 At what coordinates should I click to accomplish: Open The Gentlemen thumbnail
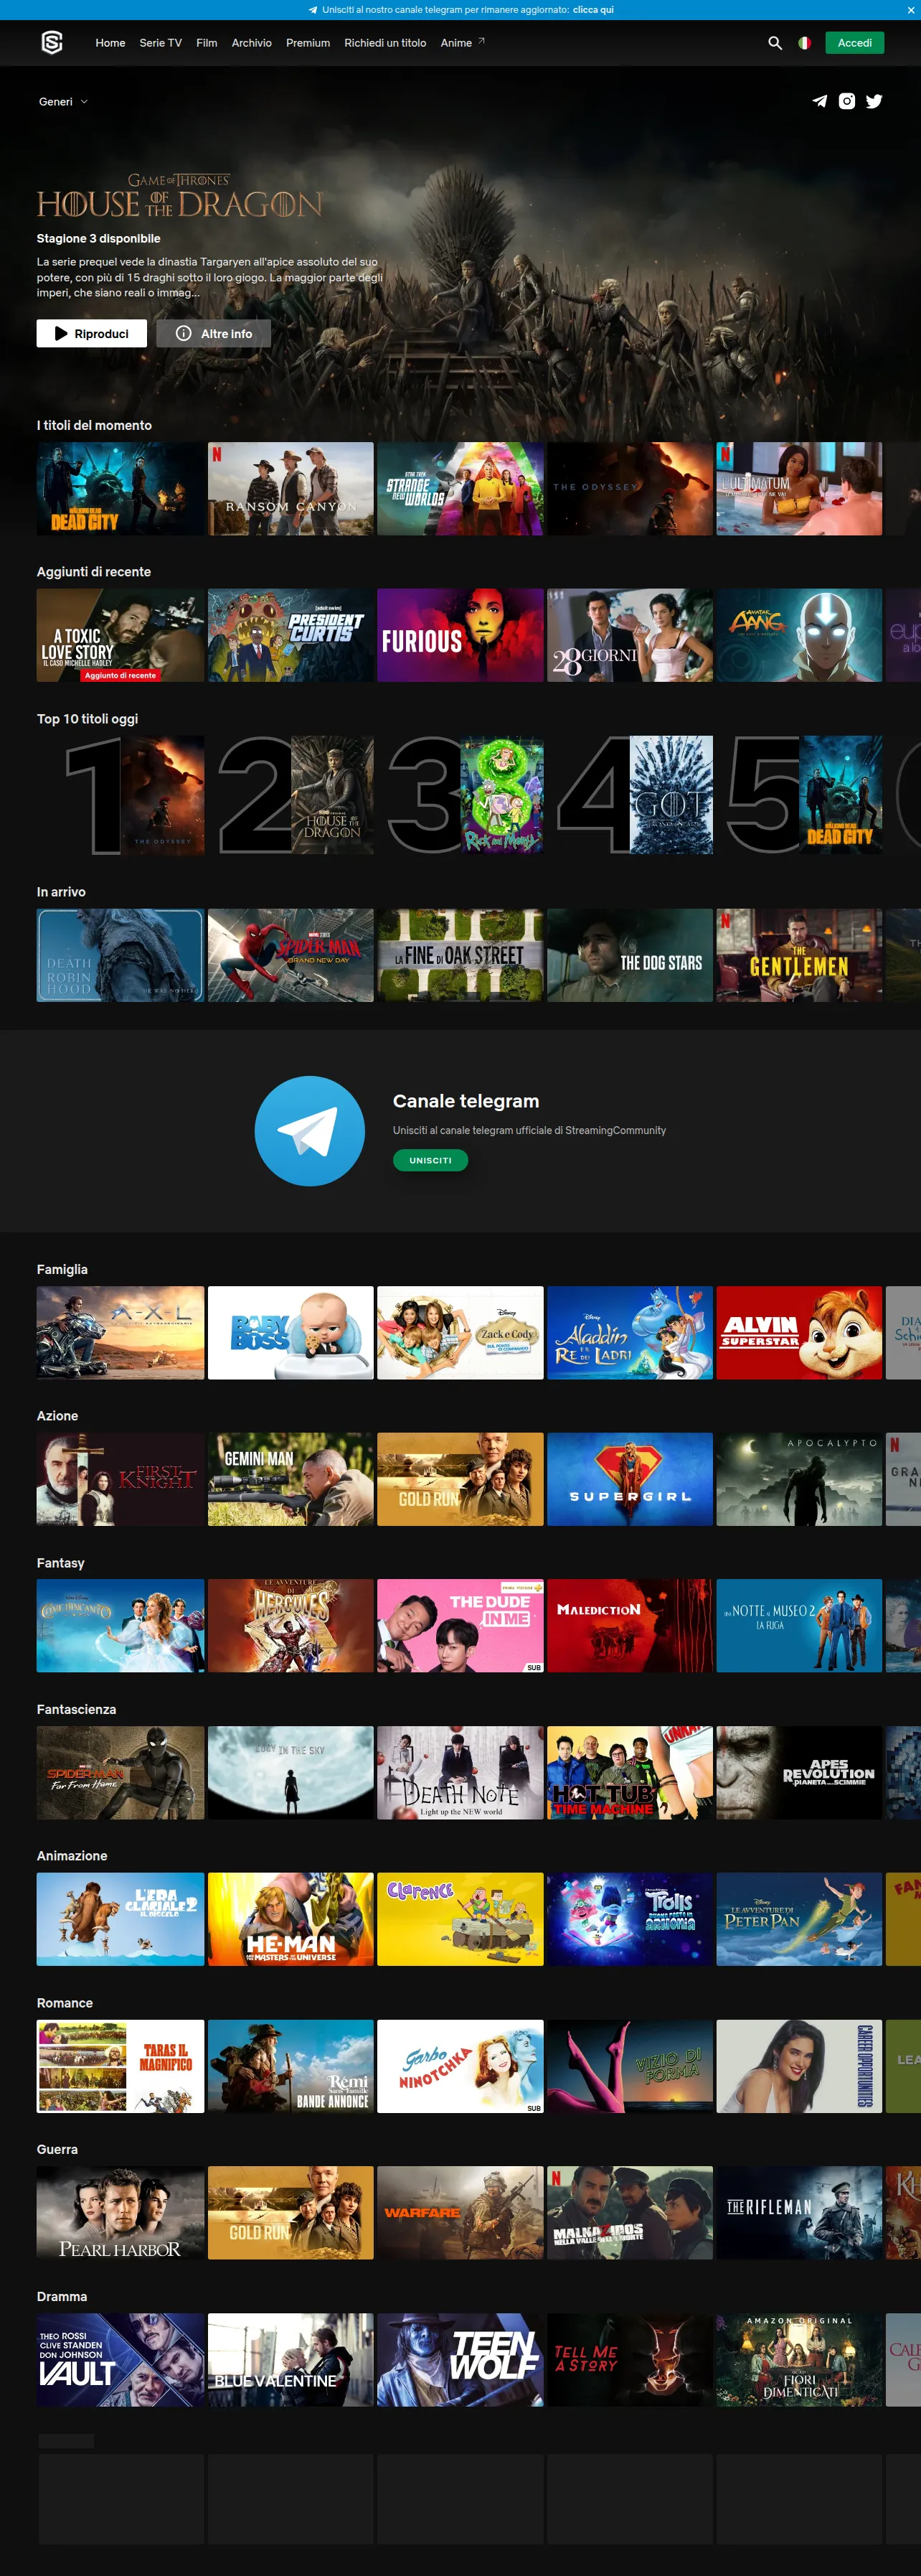(x=799, y=955)
